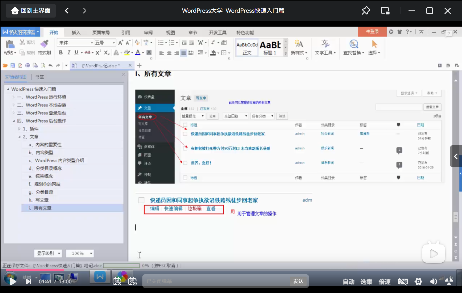462x293 pixels.
Task: Click the 编辑 link under the article
Action: (155, 209)
